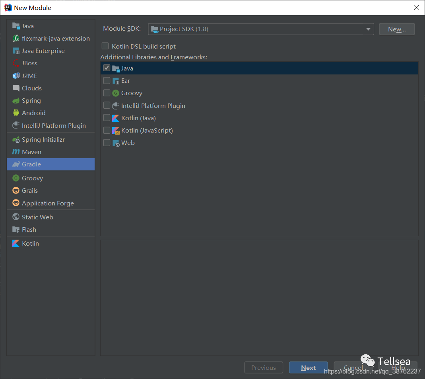Click the Kotlin (Java) framework icon
This screenshot has width=425, height=379.
pos(116,118)
